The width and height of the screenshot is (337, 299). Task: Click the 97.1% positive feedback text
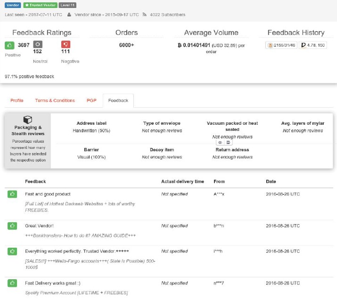tap(29, 76)
